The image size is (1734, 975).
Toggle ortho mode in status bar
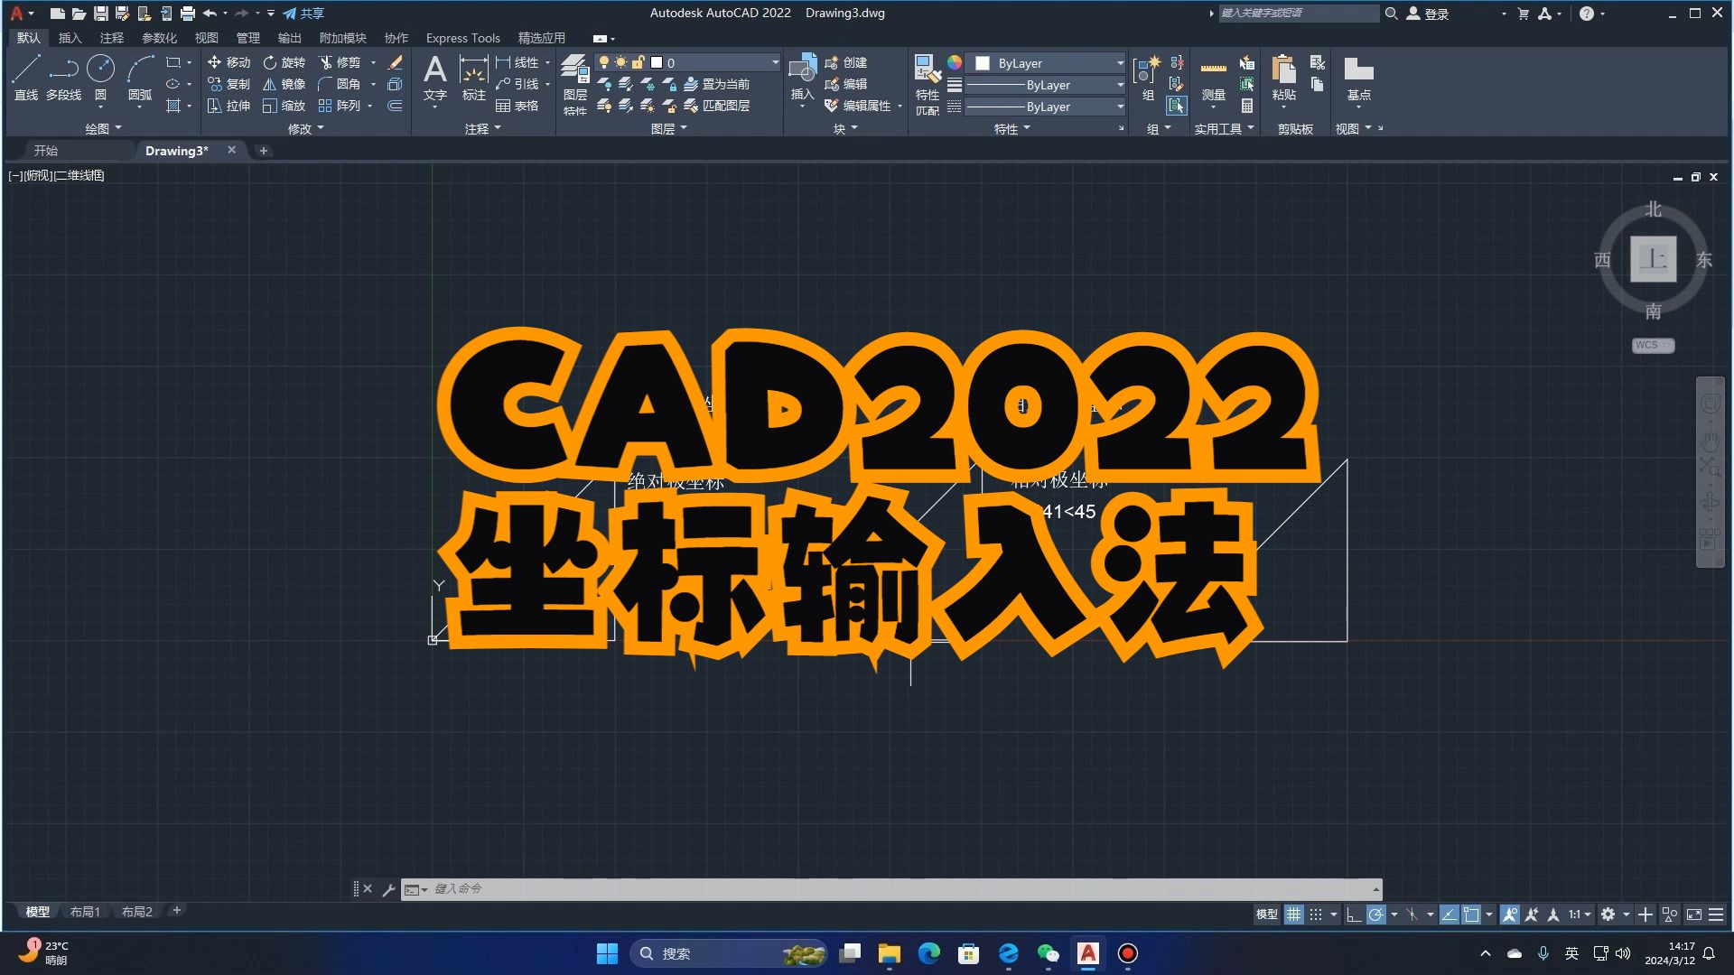[x=1353, y=915]
